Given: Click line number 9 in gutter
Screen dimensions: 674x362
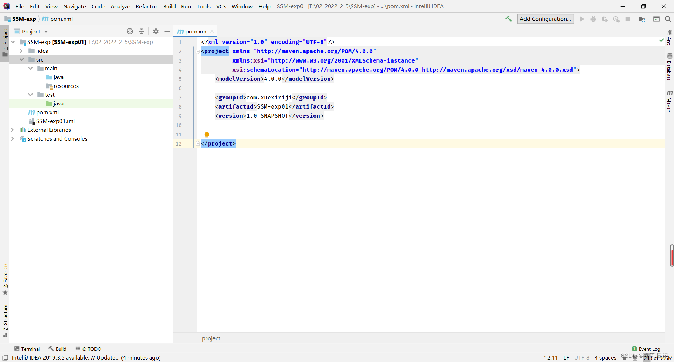Looking at the screenshot, I should pyautogui.click(x=180, y=116).
